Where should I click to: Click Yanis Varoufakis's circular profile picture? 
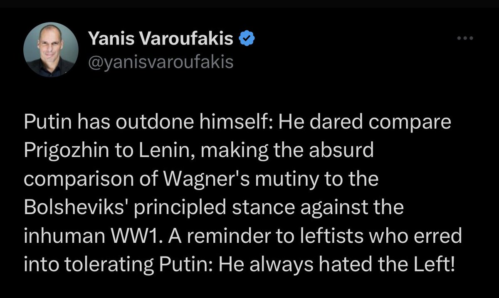click(x=51, y=49)
